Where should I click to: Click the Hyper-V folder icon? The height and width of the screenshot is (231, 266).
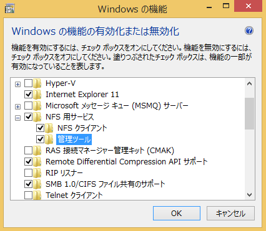(37, 83)
